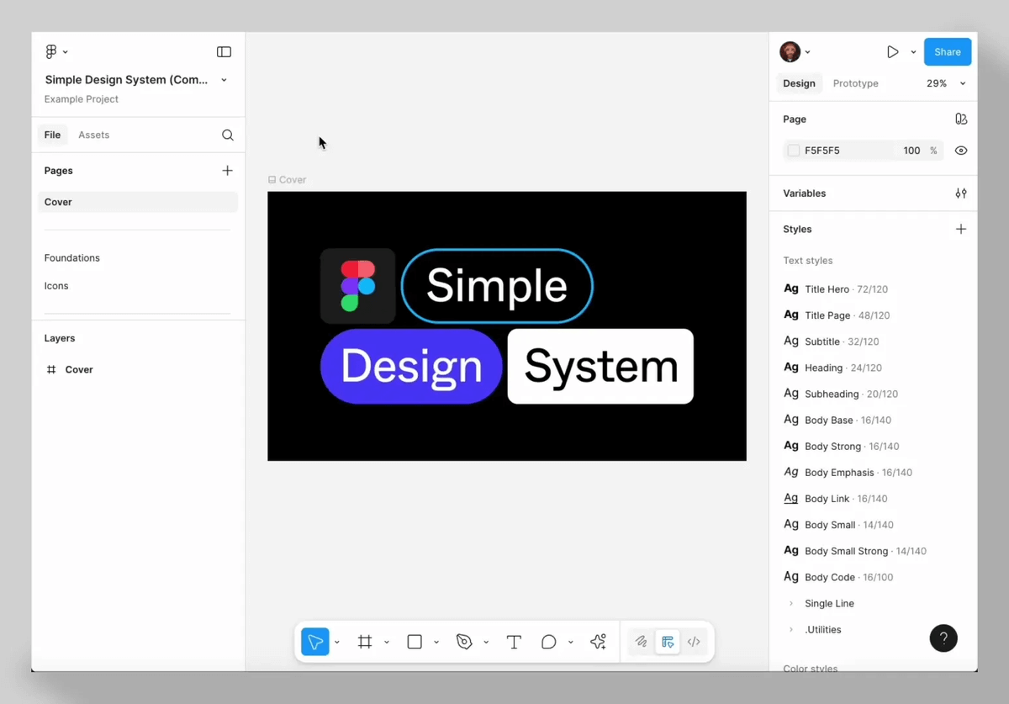Switch to the Prototype tab
The width and height of the screenshot is (1009, 704).
click(855, 83)
